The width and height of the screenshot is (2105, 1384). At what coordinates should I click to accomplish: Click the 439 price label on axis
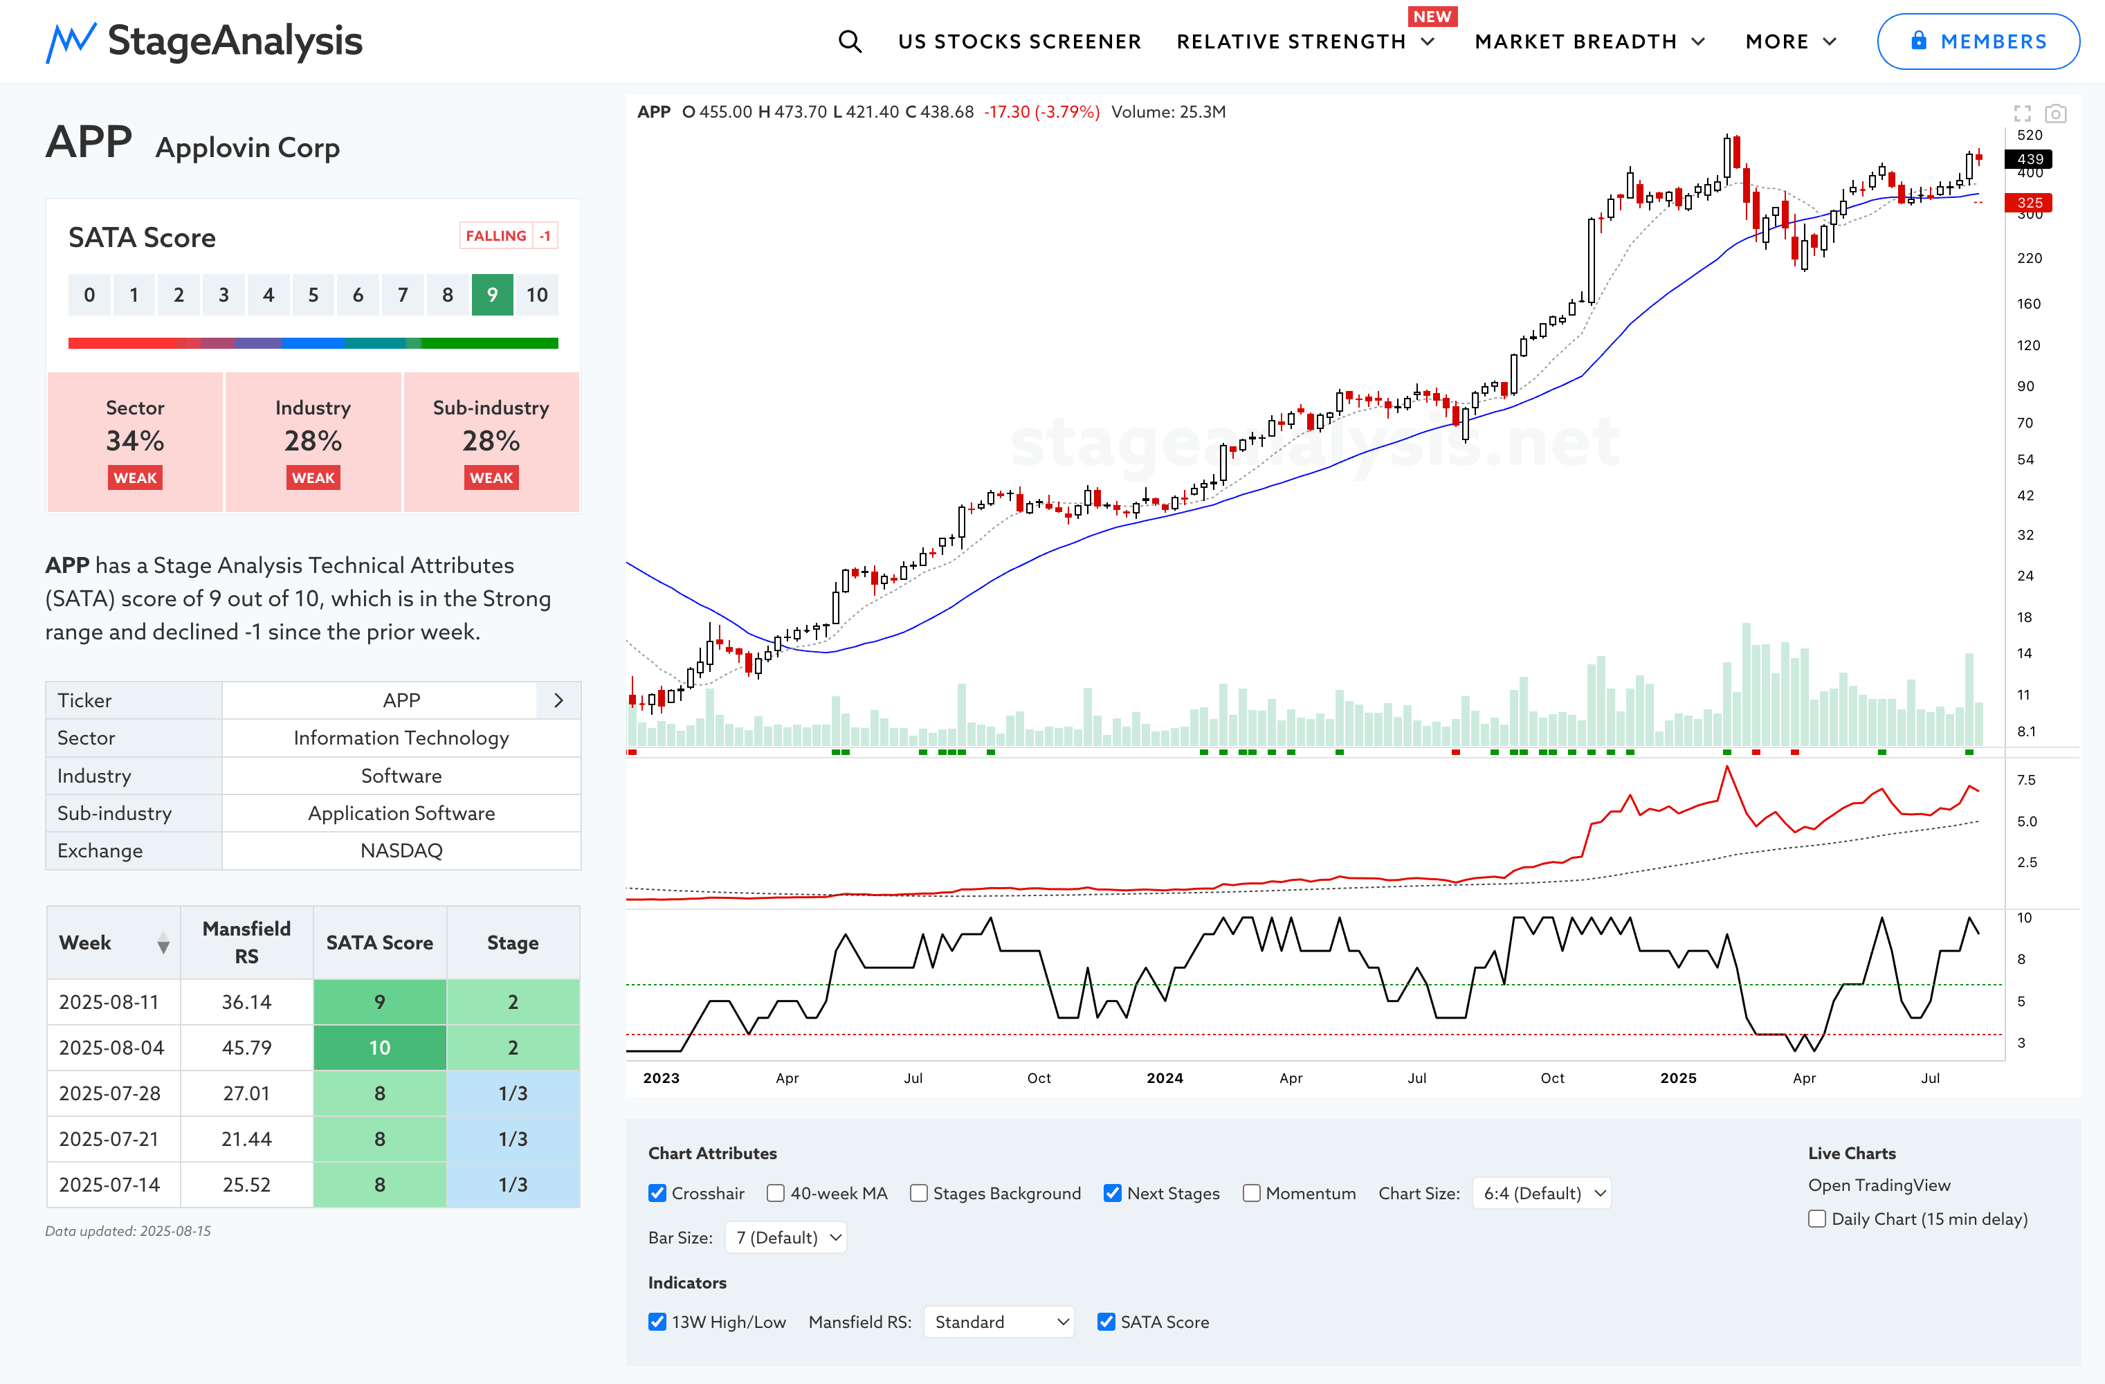tap(2029, 159)
